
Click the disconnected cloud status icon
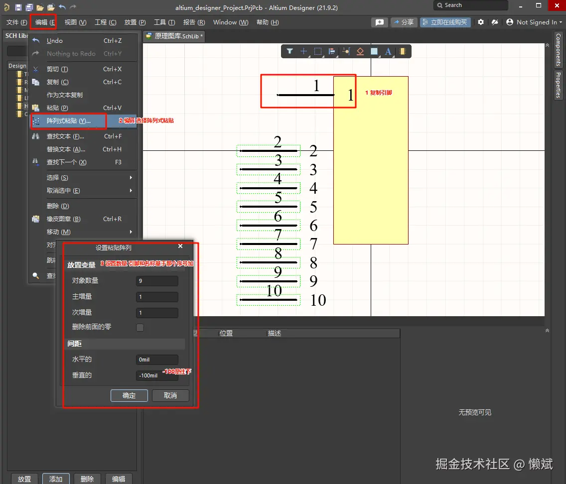click(495, 22)
